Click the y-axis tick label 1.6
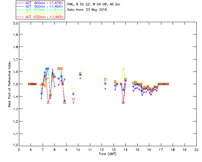Viewport: 202px width, 162px height. click(x=15, y=72)
